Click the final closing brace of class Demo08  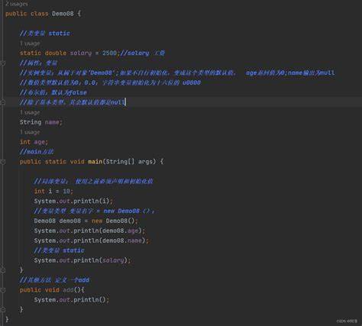[x=7, y=319]
